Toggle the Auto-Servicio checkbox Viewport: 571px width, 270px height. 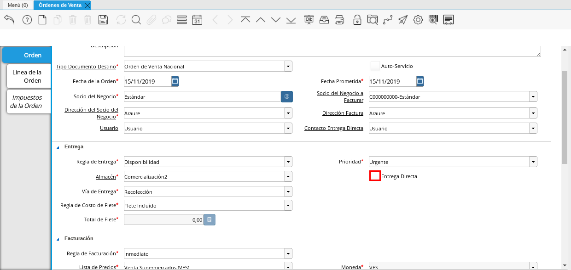tap(375, 66)
